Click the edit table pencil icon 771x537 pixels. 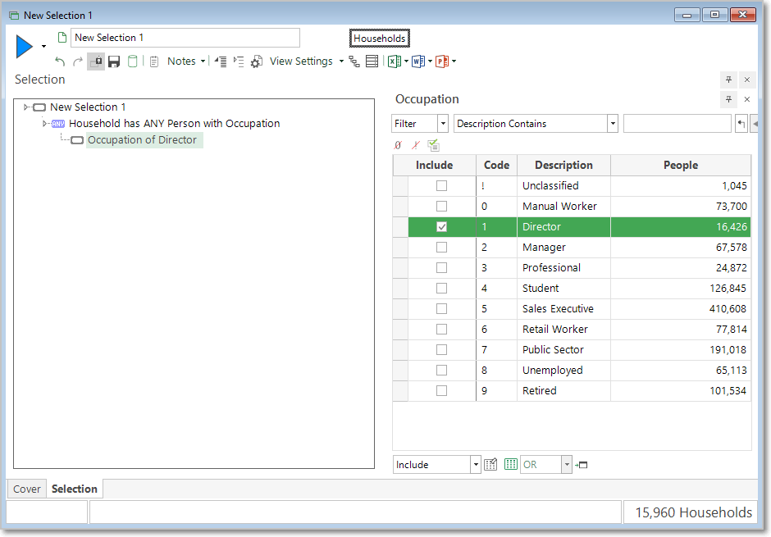[490, 464]
